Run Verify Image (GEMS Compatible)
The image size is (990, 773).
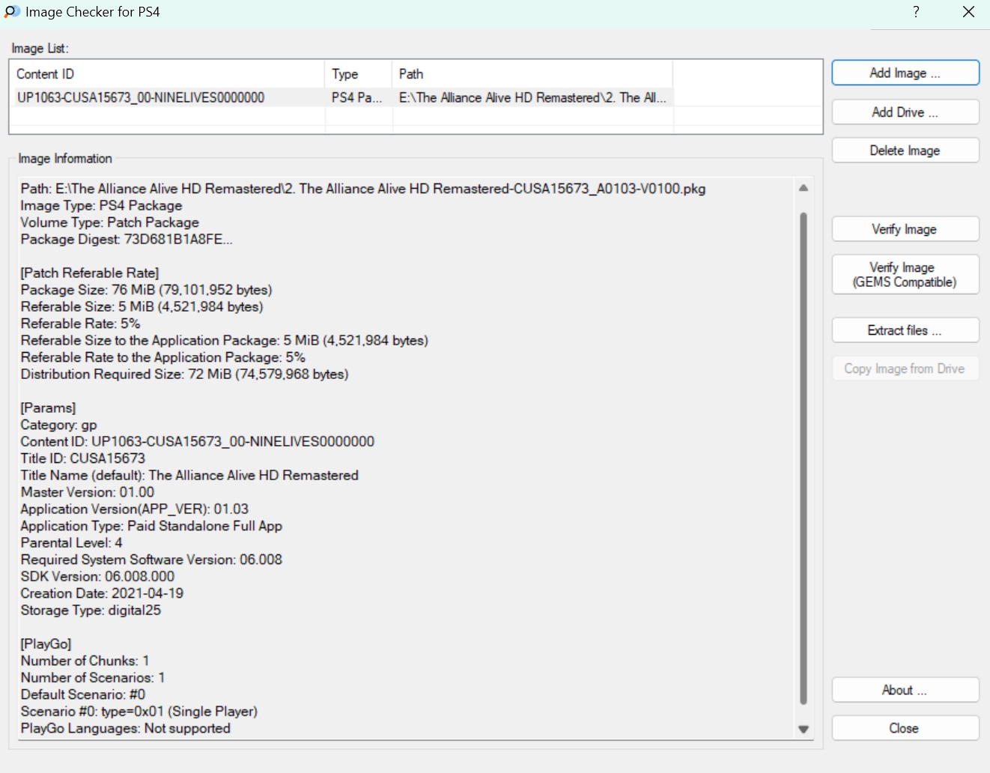[905, 275]
